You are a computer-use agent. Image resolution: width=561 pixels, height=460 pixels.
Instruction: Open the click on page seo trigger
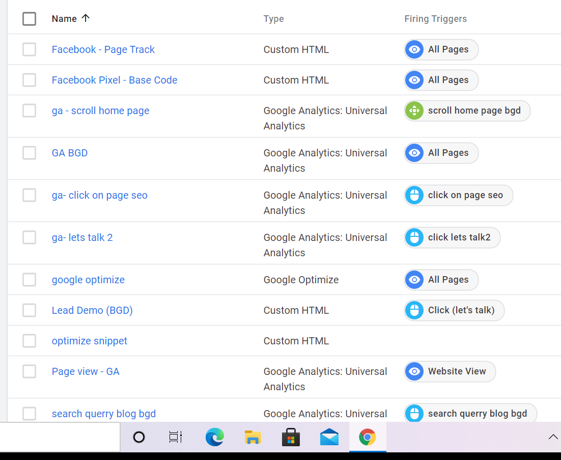tap(458, 195)
